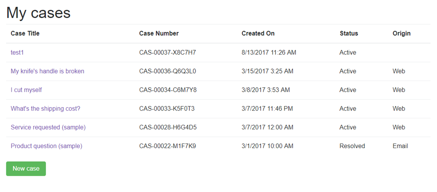Select the Case Title column header
Screen dimensions: 437x192
(25, 33)
